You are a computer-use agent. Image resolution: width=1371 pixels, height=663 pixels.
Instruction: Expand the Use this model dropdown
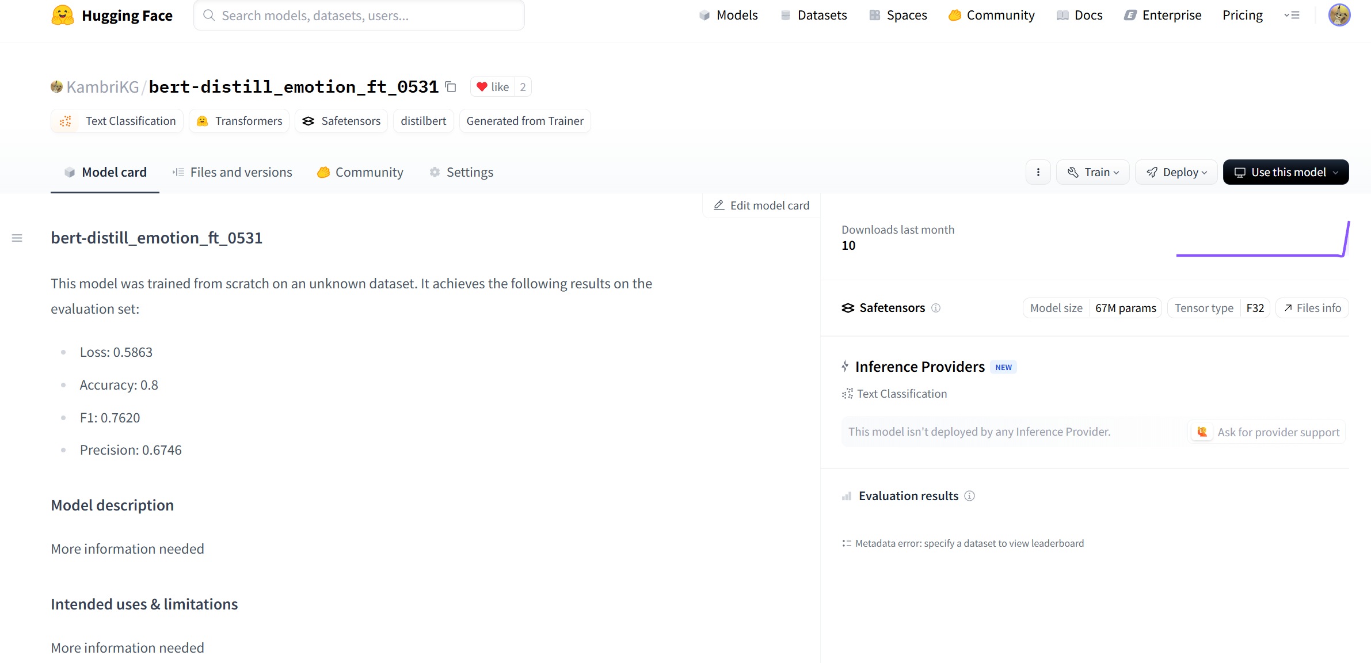tap(1286, 172)
